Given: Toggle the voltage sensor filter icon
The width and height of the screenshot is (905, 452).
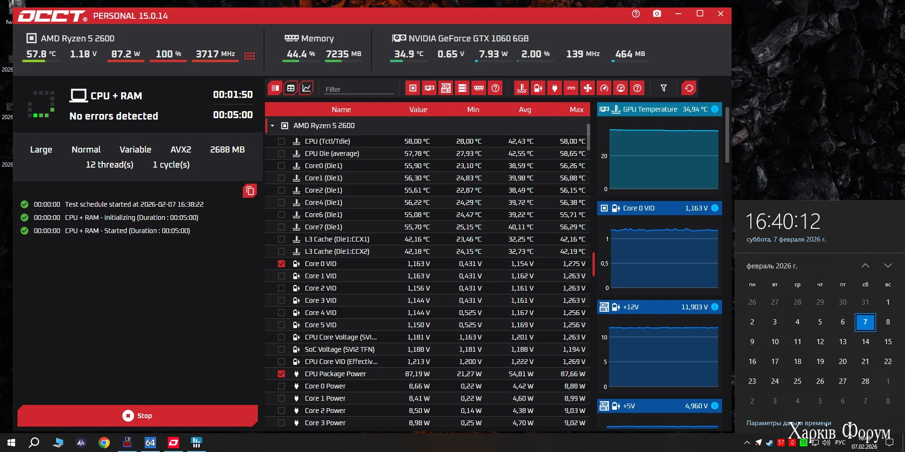Looking at the screenshot, I should (538, 88).
